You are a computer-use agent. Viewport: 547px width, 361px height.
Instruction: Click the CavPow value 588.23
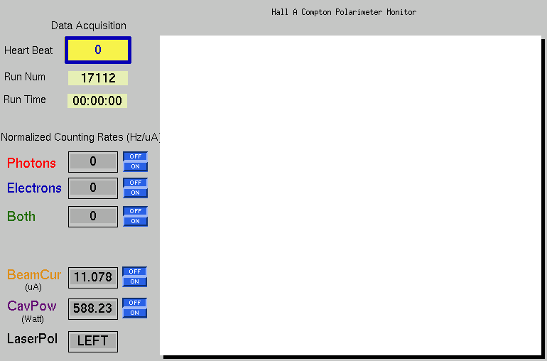pos(93,308)
